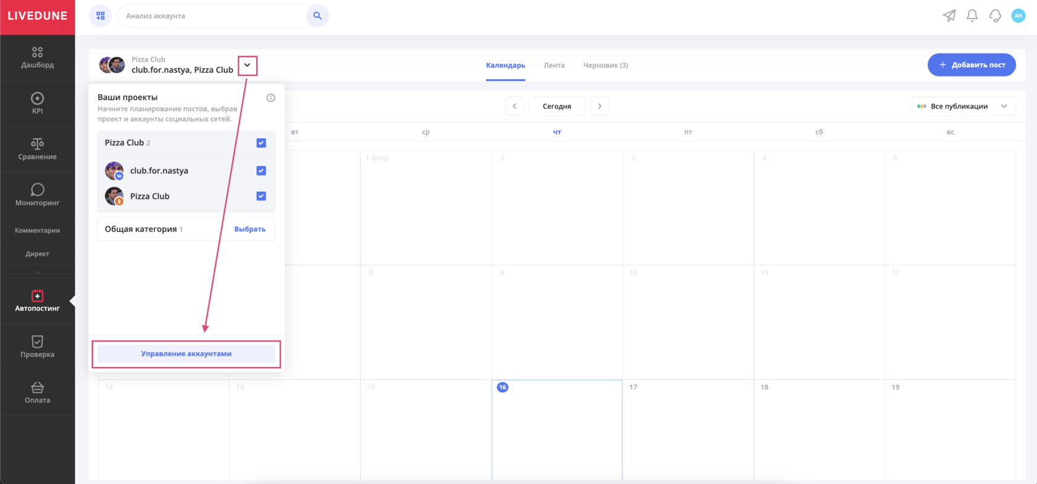Image resolution: width=1037 pixels, height=484 pixels.
Task: Collapse the sidebar section chevron under Директ
Action: pyautogui.click(x=37, y=272)
